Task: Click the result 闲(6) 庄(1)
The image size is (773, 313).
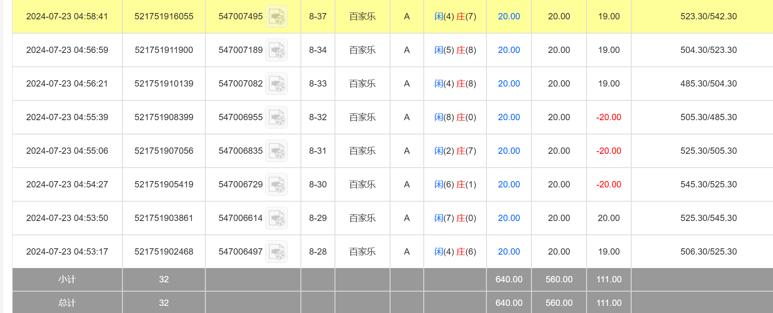Action: (455, 184)
